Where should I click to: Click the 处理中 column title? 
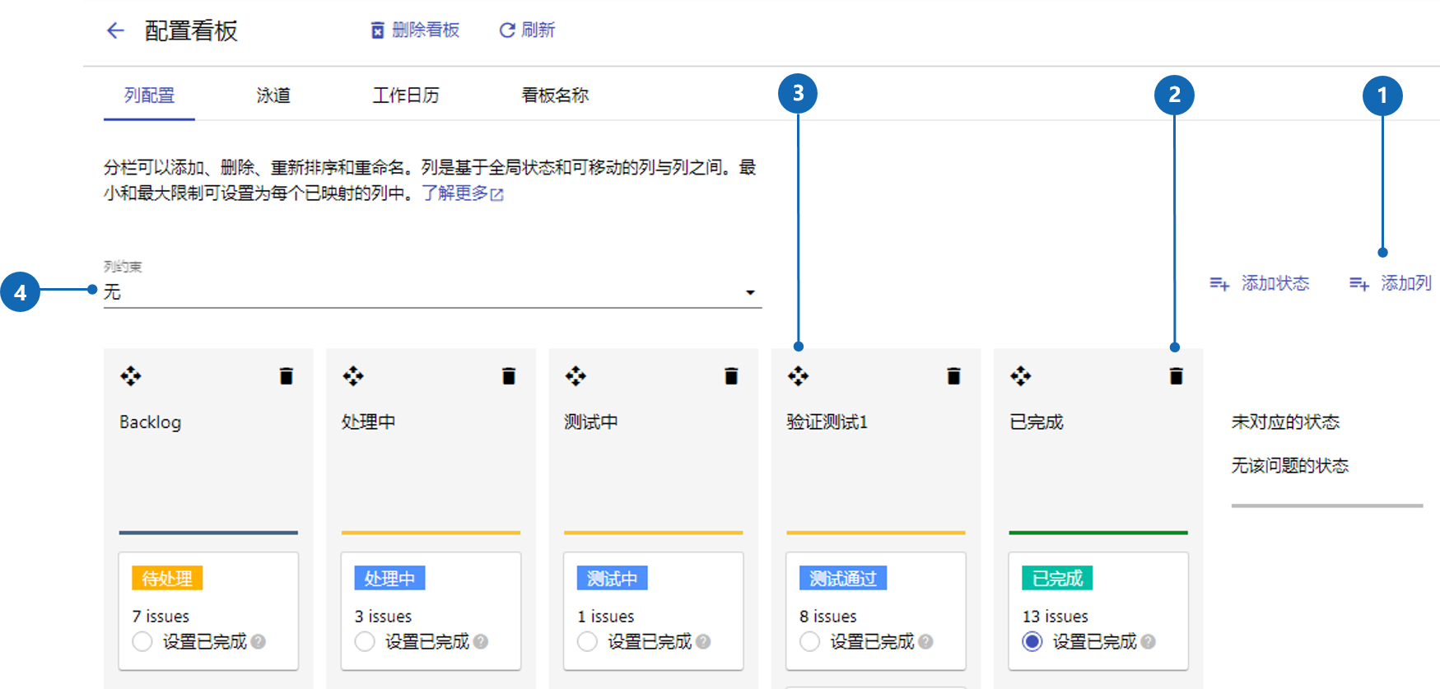[369, 422]
